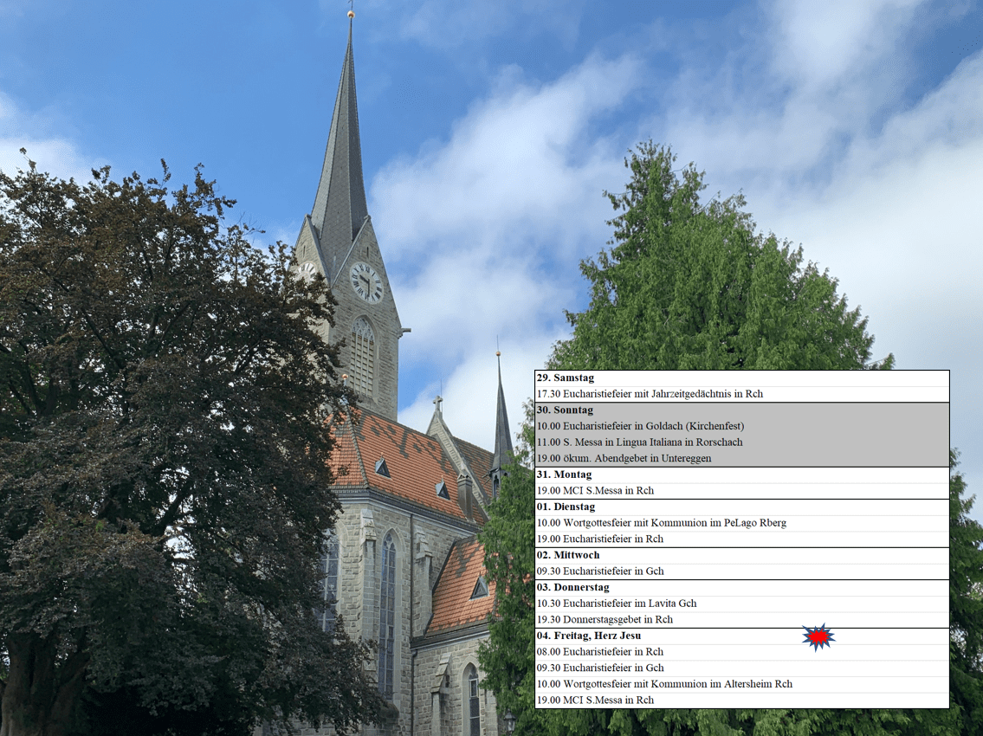Click the 04. Freitag, Herz Jesu header
Image resolution: width=983 pixels, height=736 pixels.
pyautogui.click(x=589, y=636)
